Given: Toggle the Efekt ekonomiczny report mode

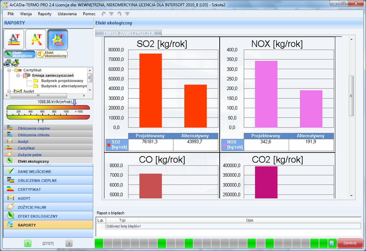Looking at the screenshot, I should coord(52,54).
